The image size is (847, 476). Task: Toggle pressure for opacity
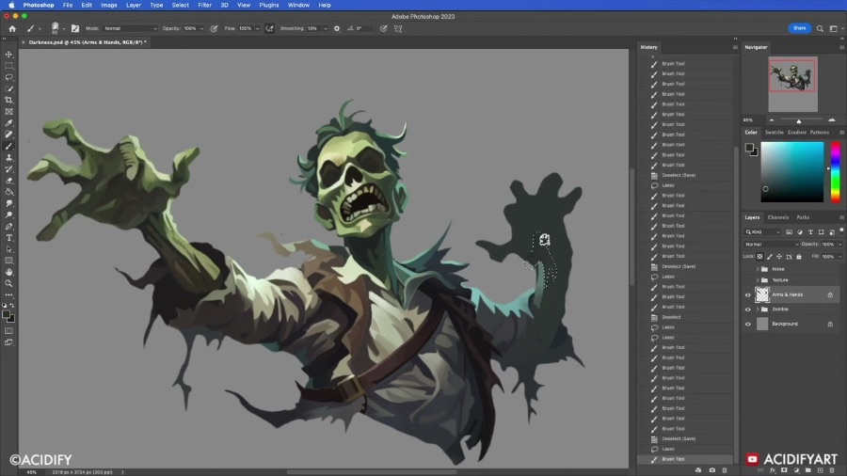click(215, 28)
